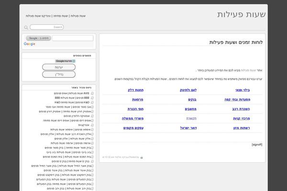Image resolution: width=287 pixels, height=191 pixels.
Task: Open the בנקים category link
Action: click(x=192, y=99)
